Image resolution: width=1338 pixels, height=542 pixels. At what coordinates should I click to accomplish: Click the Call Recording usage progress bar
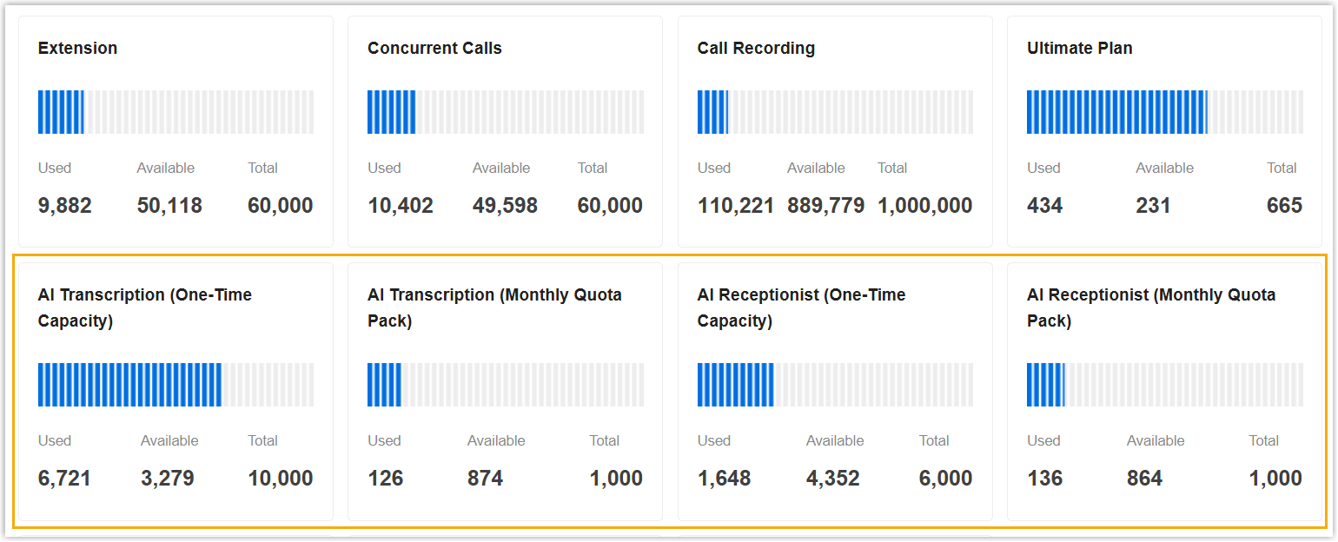[835, 112]
